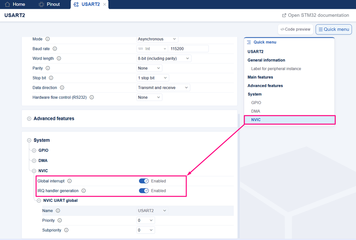Show info for Mode setting

click(47, 39)
